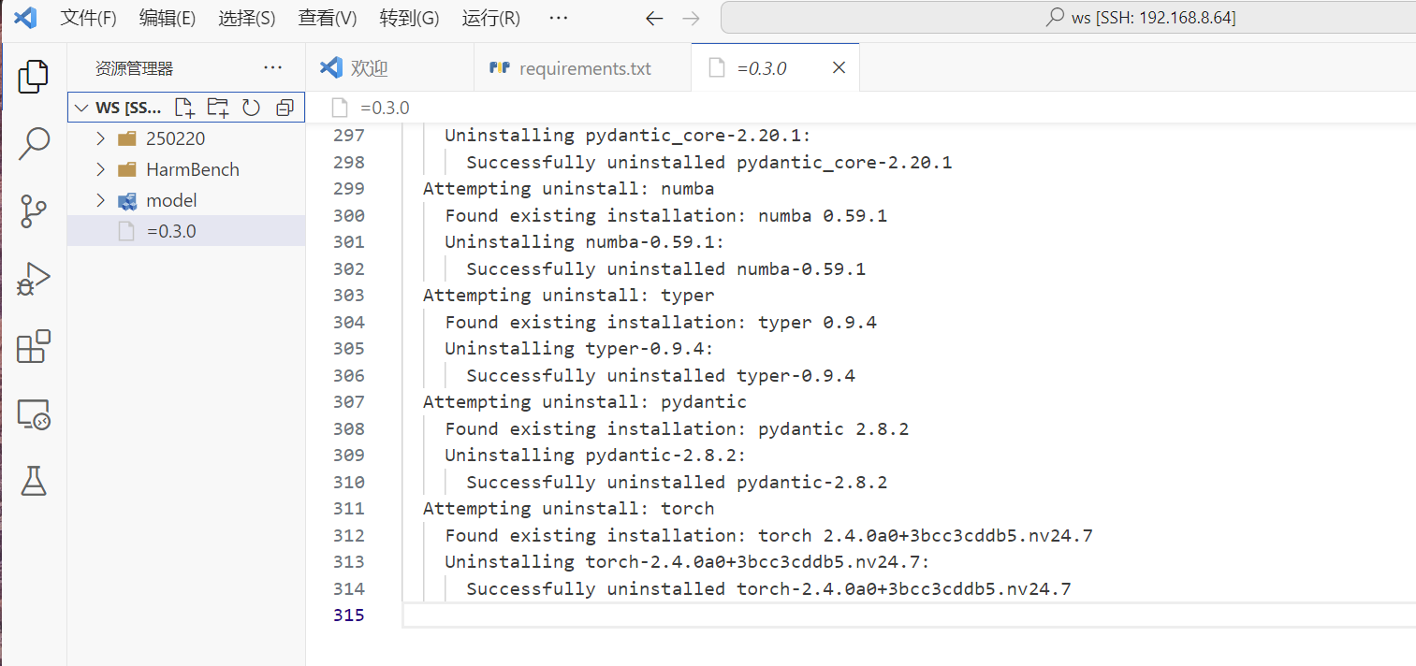
Task: Open the Source Control view
Action: [34, 211]
